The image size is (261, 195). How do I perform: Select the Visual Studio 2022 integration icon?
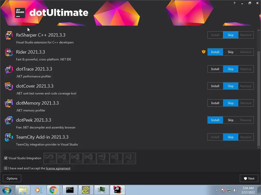pos(129,158)
